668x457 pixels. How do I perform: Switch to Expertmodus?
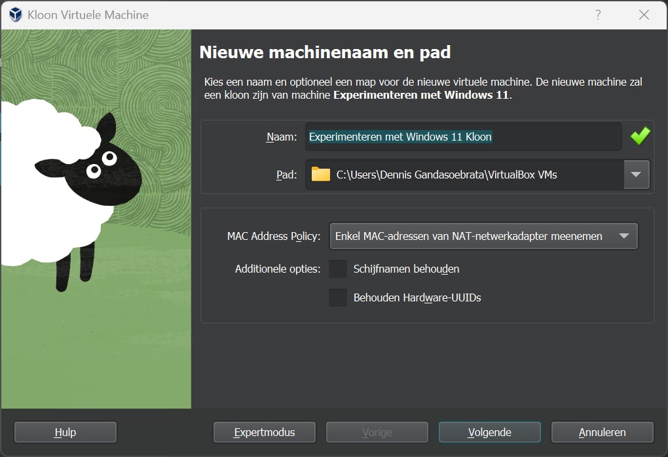[264, 432]
